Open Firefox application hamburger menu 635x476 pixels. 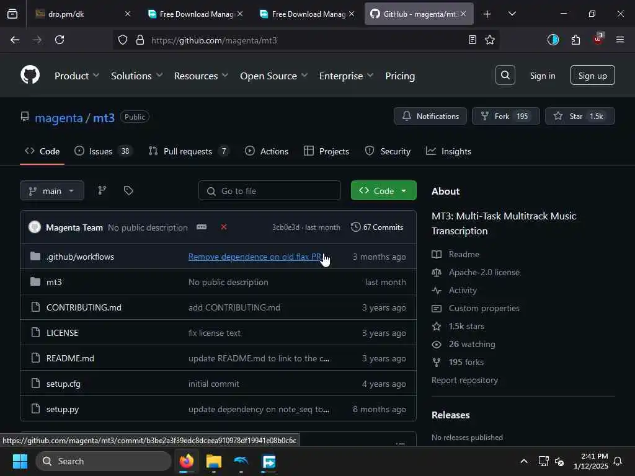[620, 40]
